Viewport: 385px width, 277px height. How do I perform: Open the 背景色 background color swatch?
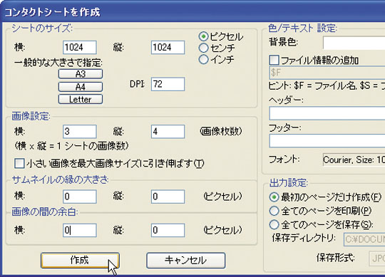coord(354,43)
